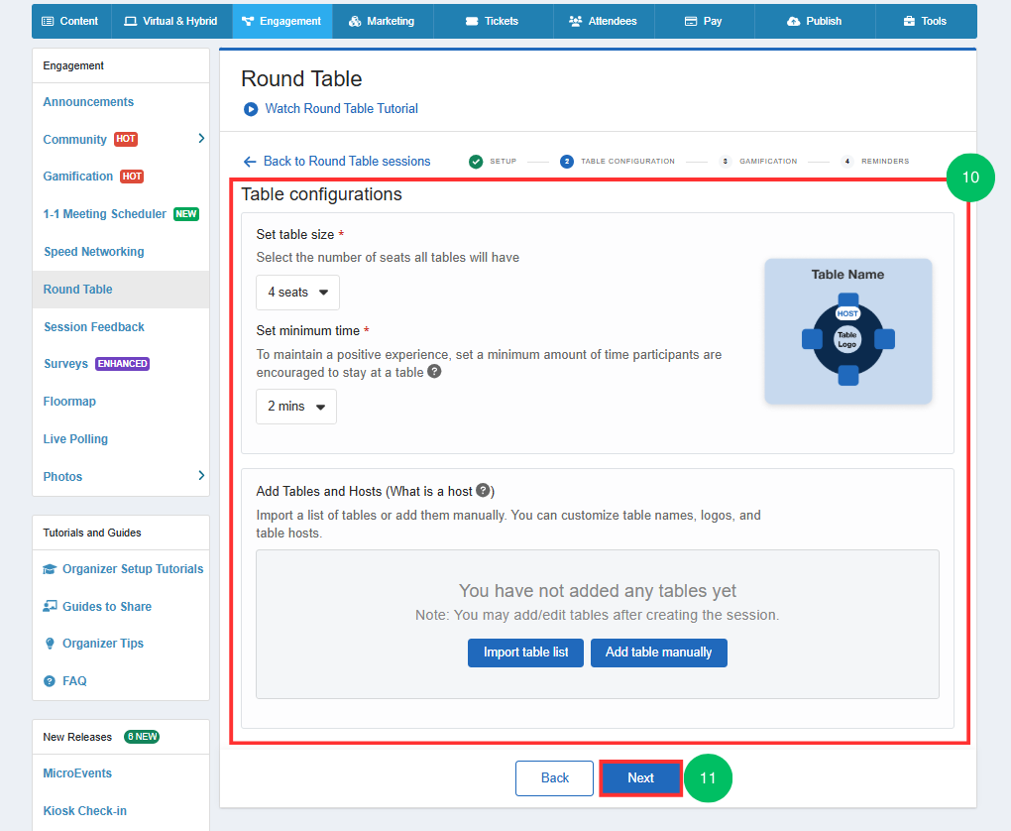Screen dimensions: 1011x831
Task: Click the NEW badge next to 1-1 Meeting Scheduler
Action: point(186,214)
